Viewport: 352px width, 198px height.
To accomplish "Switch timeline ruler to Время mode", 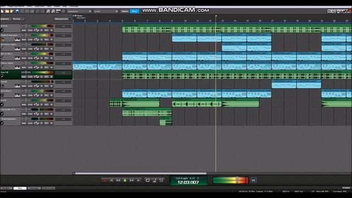I will tap(125, 11).
